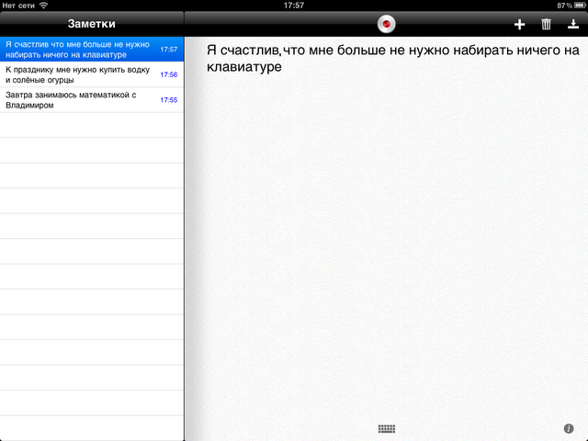588x441 pixels.
Task: Open the note 'Завтра занимаюсь математикой'
Action: (78, 99)
